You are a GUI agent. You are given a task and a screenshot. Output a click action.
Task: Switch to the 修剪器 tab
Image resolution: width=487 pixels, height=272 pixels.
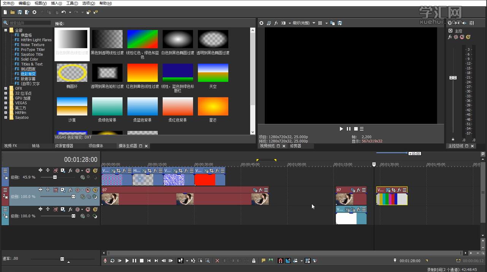coord(296,146)
